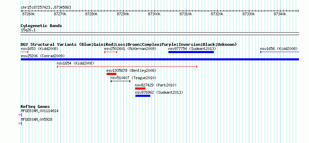This screenshot has width=309, height=143.
Task: Click the RefSeq Genes track title
Action: [35, 107]
